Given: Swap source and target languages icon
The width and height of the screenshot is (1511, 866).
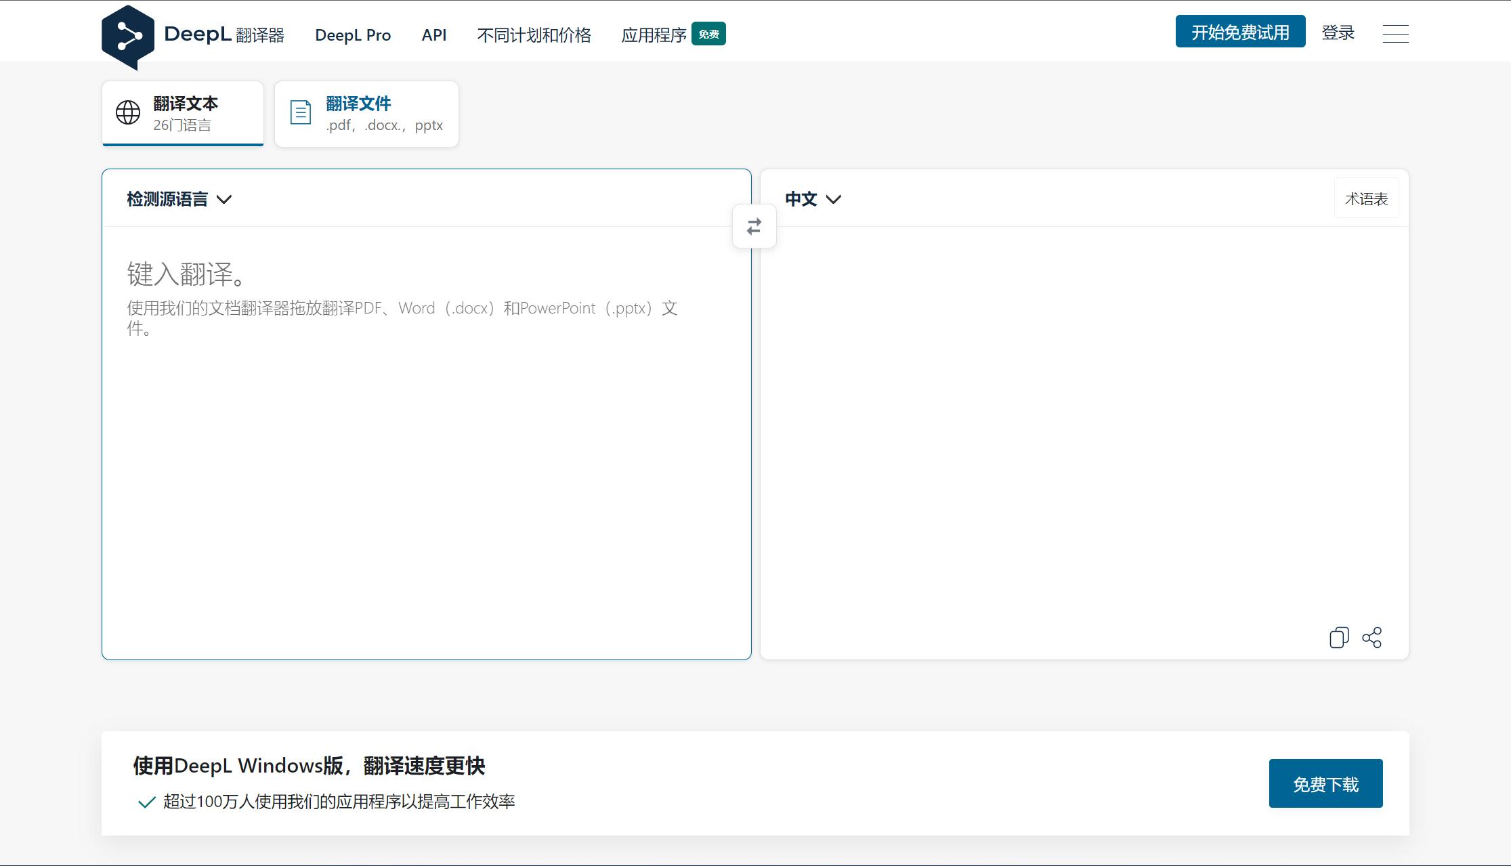Looking at the screenshot, I should point(754,226).
